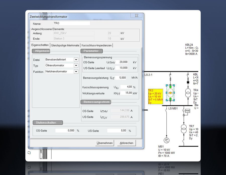The height and width of the screenshot is (175, 226).
Task: Click the Parameter section header
Action: tap(91, 51)
